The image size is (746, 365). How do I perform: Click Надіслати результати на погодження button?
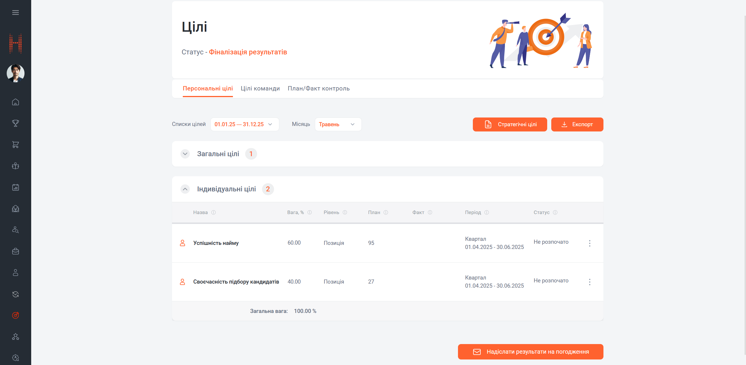[530, 352]
